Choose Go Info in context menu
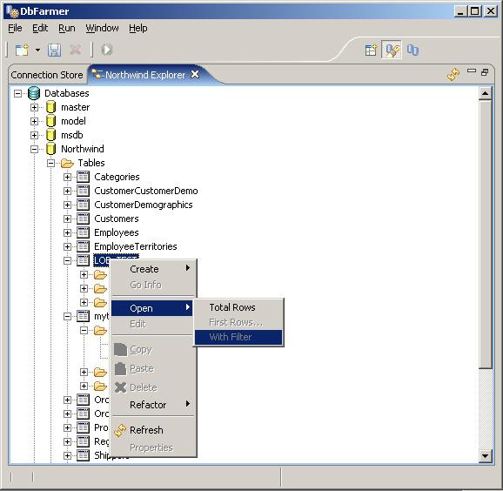 click(x=153, y=285)
